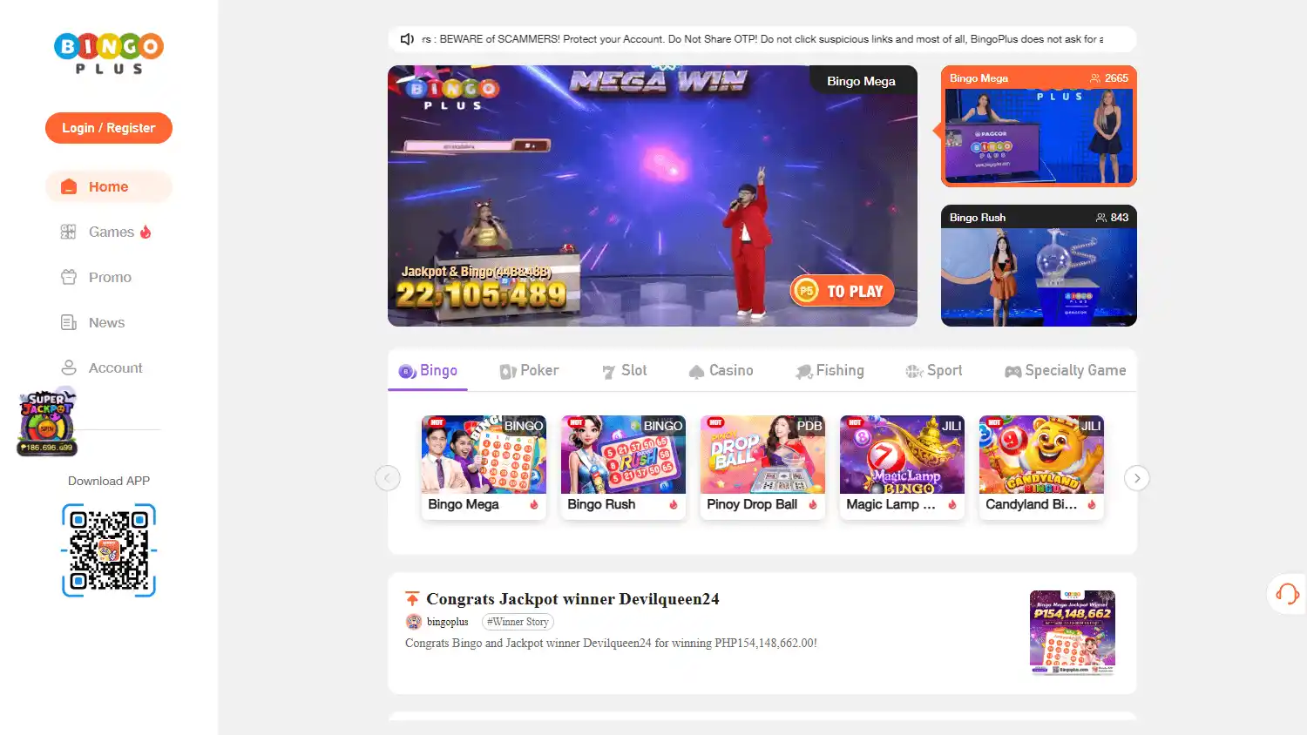Click the viewer count icon on Bingo Mega
Screen dimensions: 1307x735
point(1095,78)
